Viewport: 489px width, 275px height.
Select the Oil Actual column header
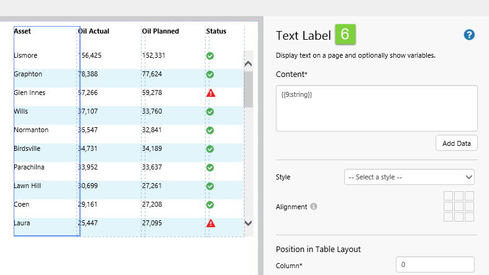coord(94,31)
